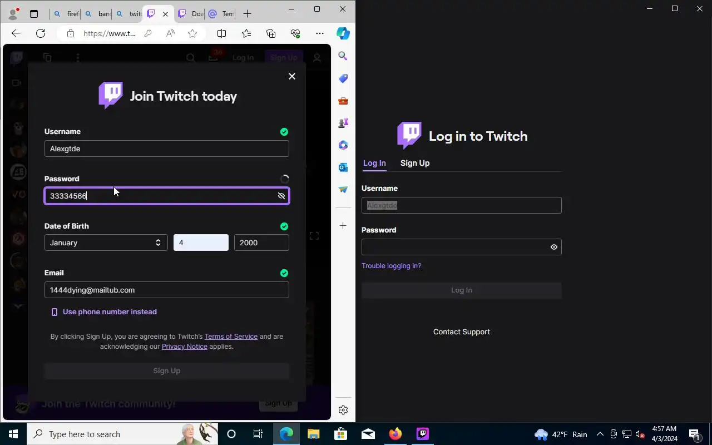The image size is (712, 445).
Task: Switch to Log In tab in Twitch app
Action: (x=374, y=163)
